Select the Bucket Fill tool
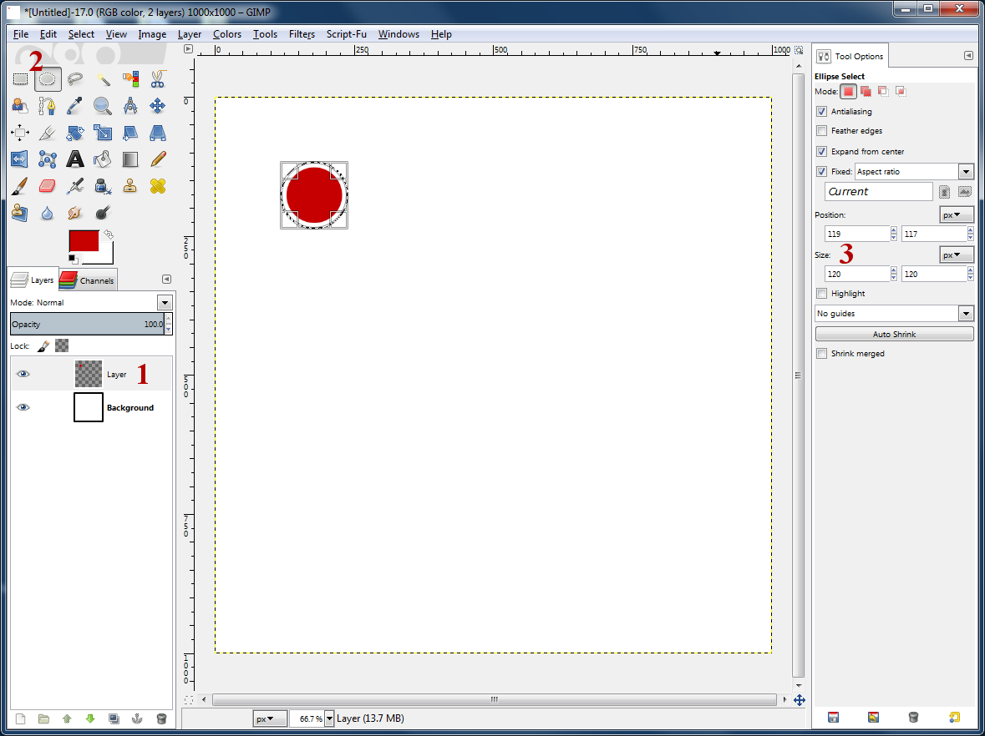Viewport: 985px width, 736px height. tap(103, 159)
